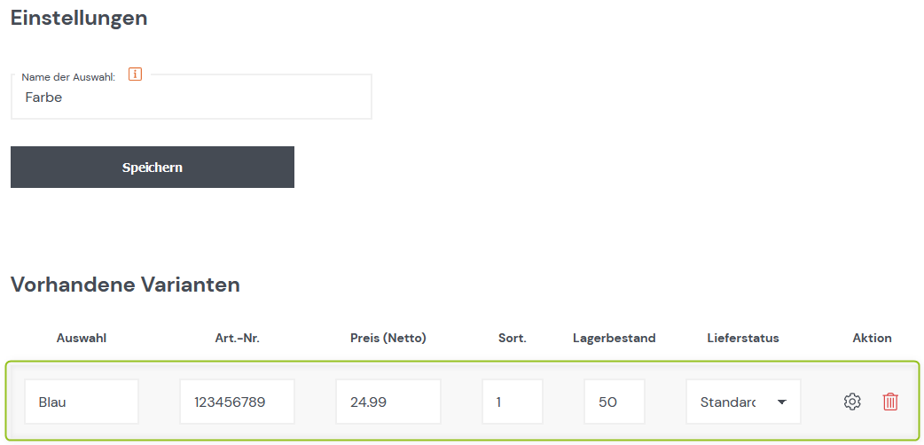Image resolution: width=924 pixels, height=445 pixels.
Task: Expand the Lieferstatus dropdown arrow
Action: pos(781,402)
